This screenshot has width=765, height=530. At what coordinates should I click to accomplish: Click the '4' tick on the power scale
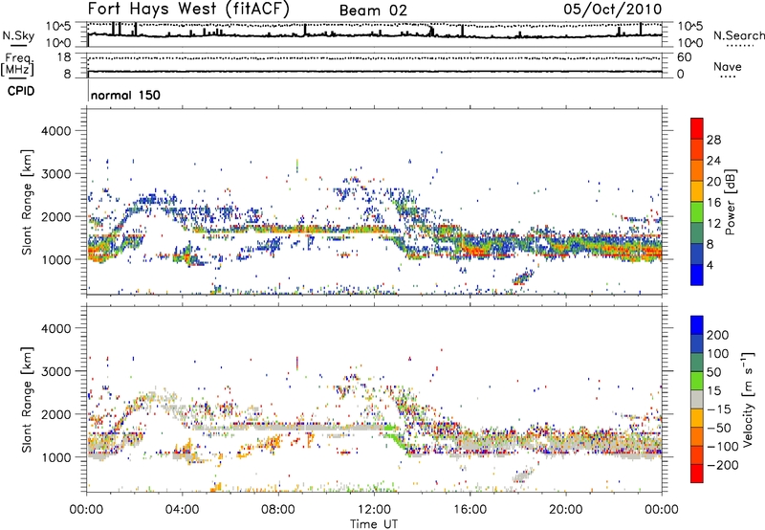(x=710, y=265)
